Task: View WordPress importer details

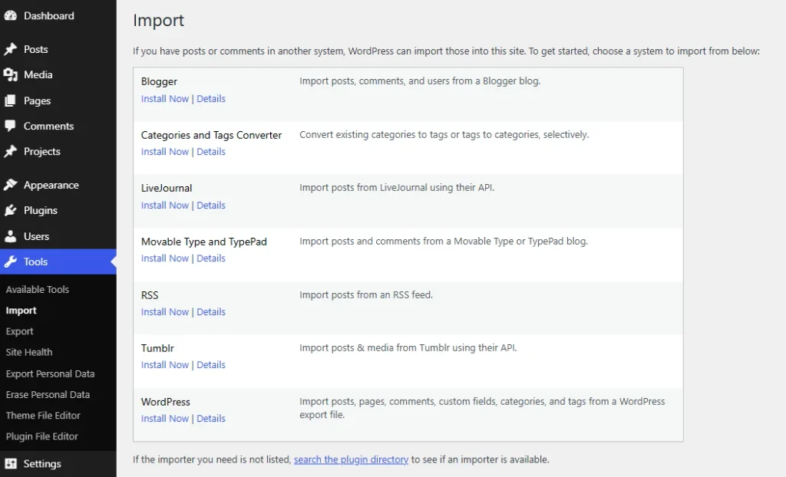Action: (x=211, y=419)
